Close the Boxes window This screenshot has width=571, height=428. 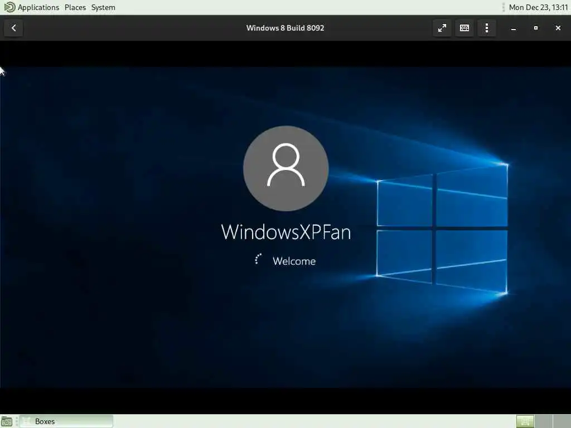[x=558, y=28]
